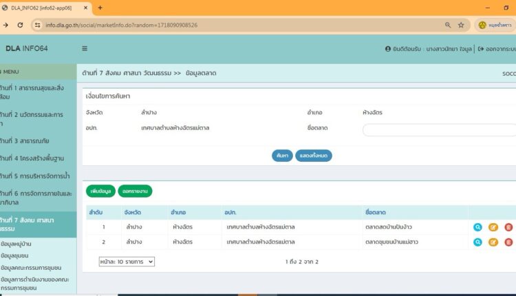View details of ตลาดสดบ้านปันง้าว row
Image resolution: width=516 pixels, height=296 pixels.
point(478,227)
